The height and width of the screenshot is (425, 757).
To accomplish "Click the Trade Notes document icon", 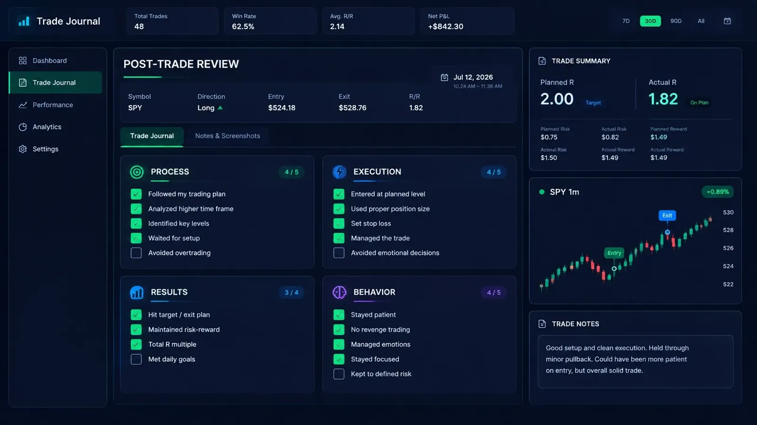I will (542, 324).
